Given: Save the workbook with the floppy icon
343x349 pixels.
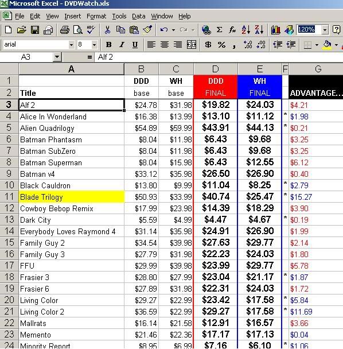Looking at the screenshot, I should [x=35, y=30].
